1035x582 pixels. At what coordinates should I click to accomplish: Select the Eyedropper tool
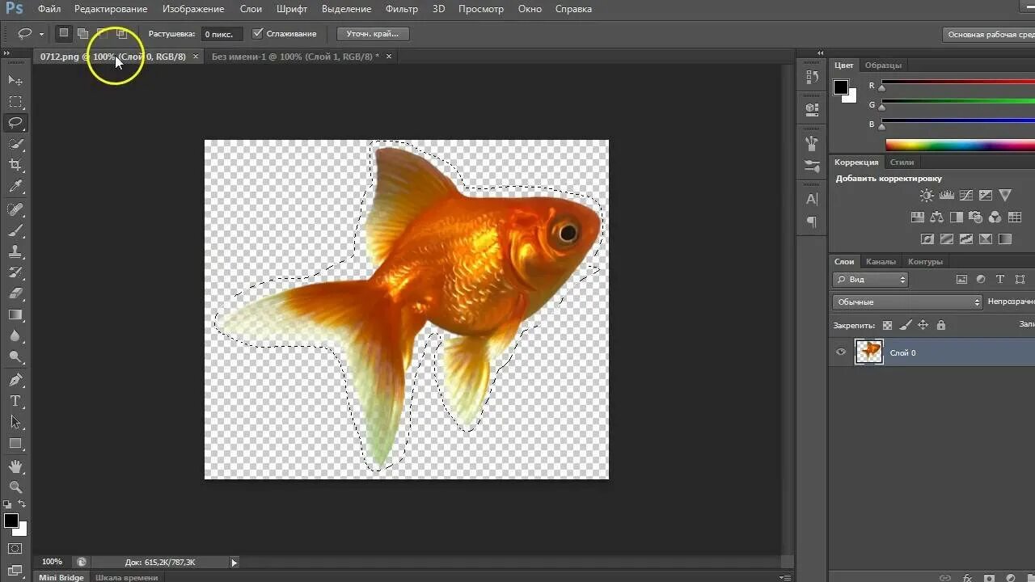coord(15,187)
